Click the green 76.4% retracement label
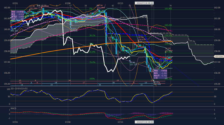 (x=92, y=62)
